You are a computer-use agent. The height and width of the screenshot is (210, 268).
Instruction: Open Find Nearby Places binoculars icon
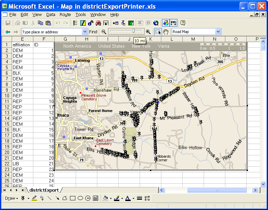[91, 23]
